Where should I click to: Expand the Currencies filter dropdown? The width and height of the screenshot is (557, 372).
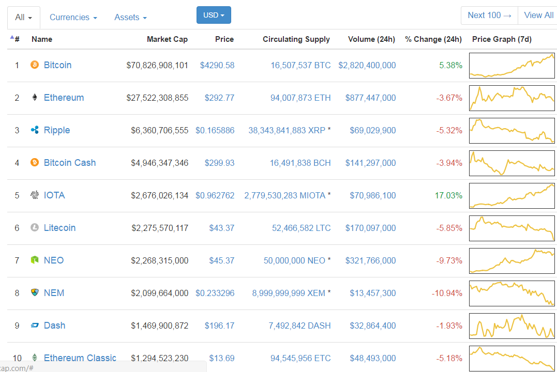(x=73, y=18)
